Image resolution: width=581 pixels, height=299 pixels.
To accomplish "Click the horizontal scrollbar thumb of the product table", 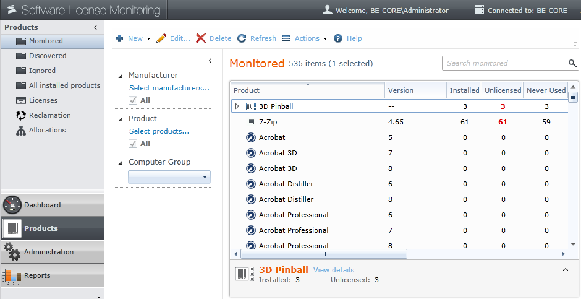I will (324, 254).
